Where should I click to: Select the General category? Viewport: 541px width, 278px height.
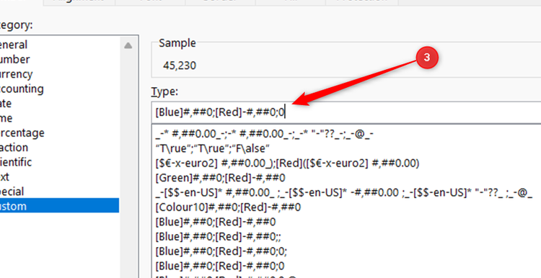[x=59, y=45]
